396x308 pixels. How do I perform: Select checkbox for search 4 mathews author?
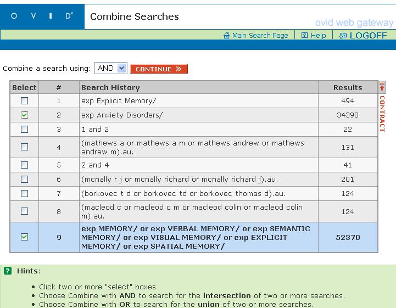click(x=24, y=147)
